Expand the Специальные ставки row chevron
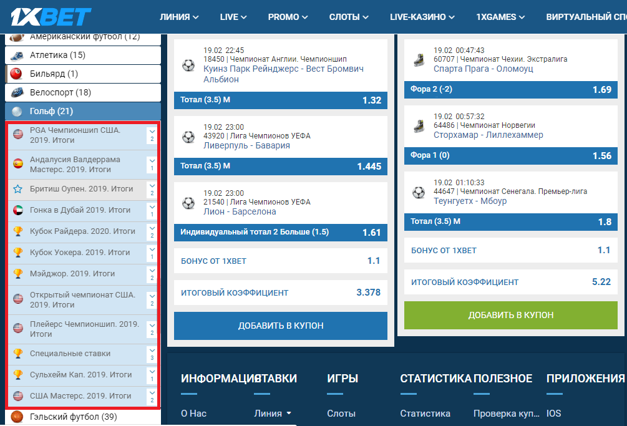Image resolution: width=627 pixels, height=426 pixels. [x=152, y=354]
